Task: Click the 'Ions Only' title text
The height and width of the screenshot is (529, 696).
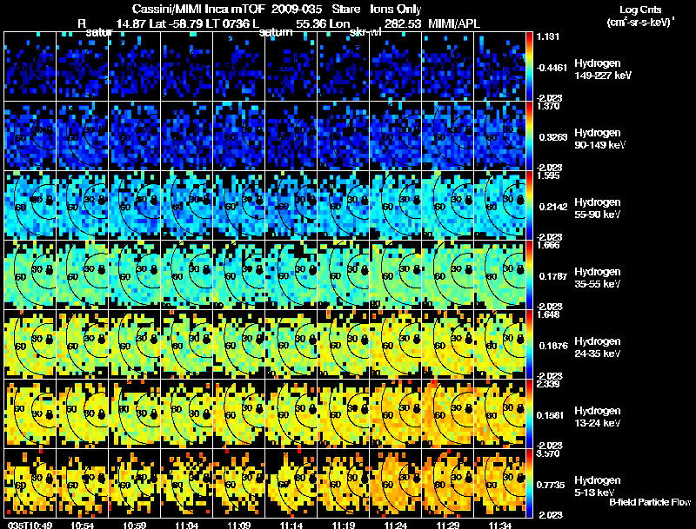Action: click(x=396, y=10)
